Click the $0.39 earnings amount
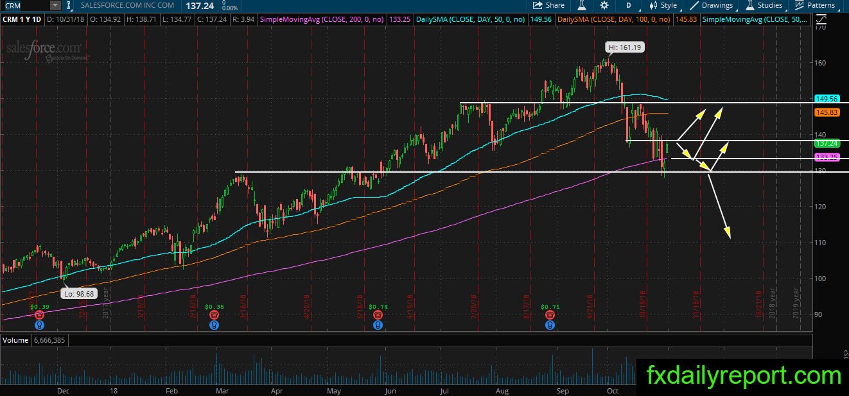Screen dimensions: 849x396 [40, 307]
